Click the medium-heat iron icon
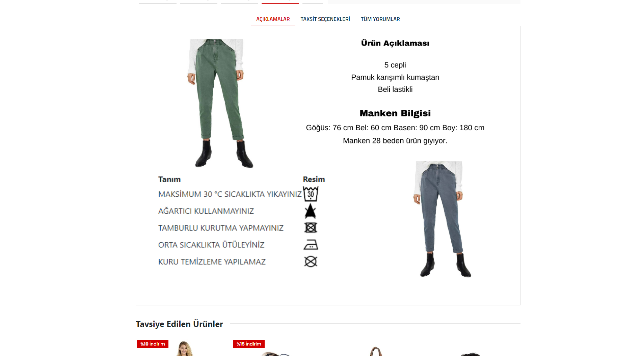Screen dimensions: 641x356 coord(311,245)
